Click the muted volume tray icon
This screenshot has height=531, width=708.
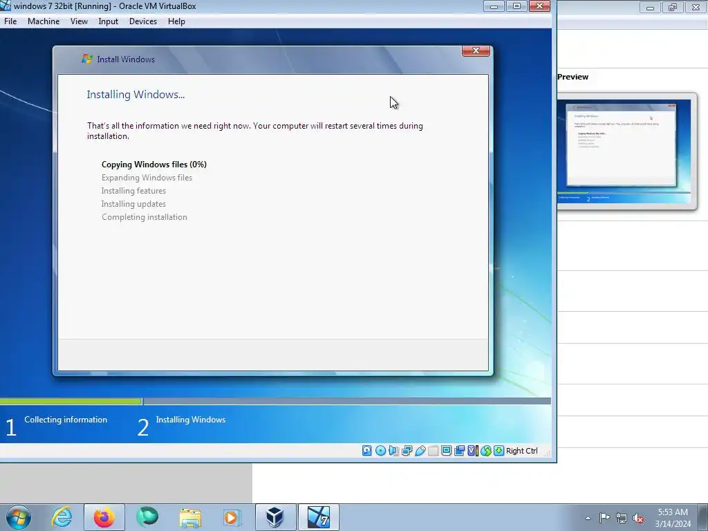point(638,518)
